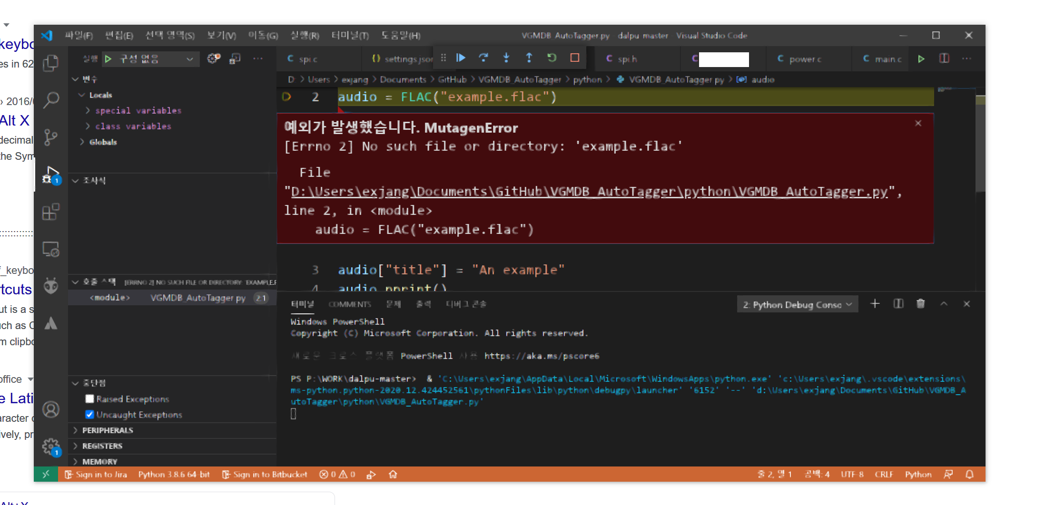Image resolution: width=1045 pixels, height=505 pixels.
Task: Close the terminal panel
Action: 966,304
